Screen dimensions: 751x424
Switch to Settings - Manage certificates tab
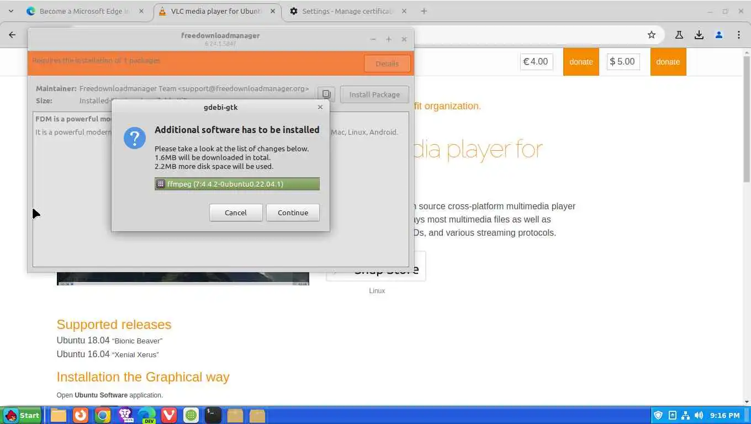348,11
